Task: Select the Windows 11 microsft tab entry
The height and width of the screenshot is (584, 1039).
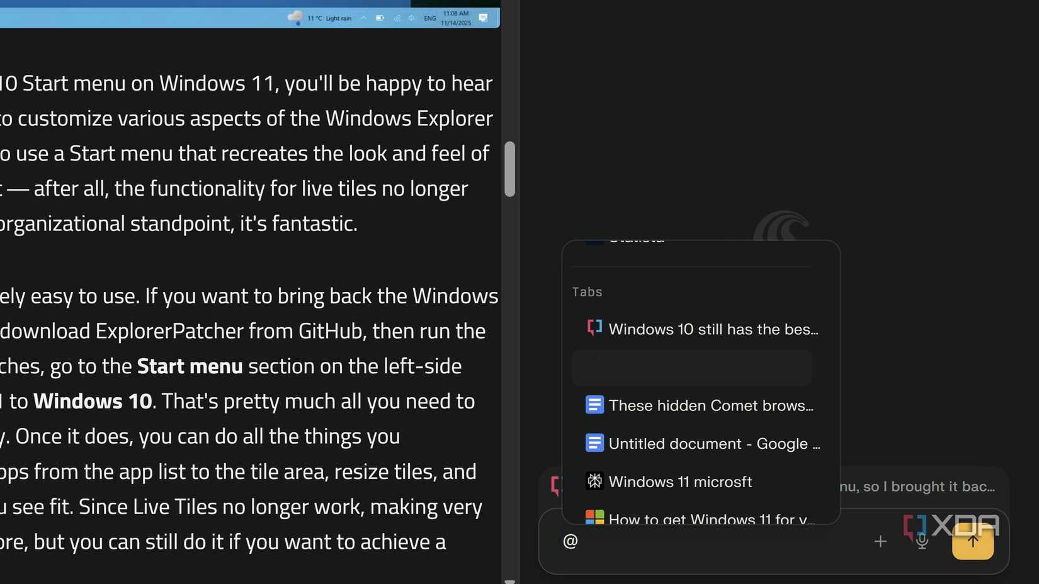Action: 680,481
